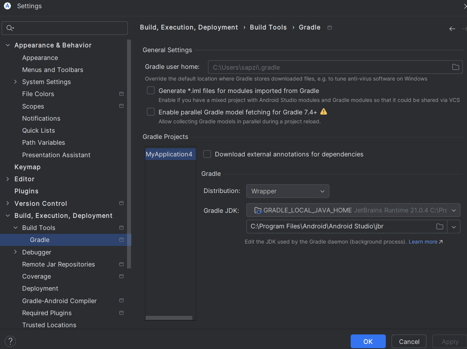The image size is (467, 349).
Task: Select File Colors in settings tree
Action: click(38, 94)
